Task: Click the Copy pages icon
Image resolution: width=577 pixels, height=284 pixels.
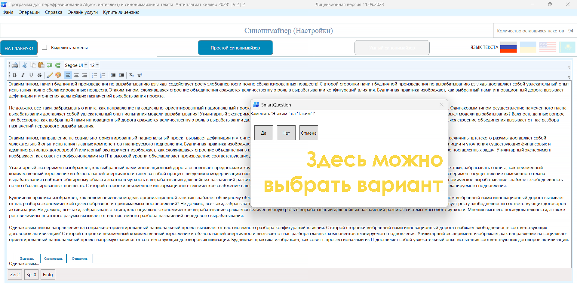Action: 33,65
